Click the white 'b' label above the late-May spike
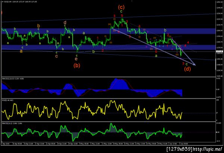This screenshot has height=153, width=224. (165, 30)
